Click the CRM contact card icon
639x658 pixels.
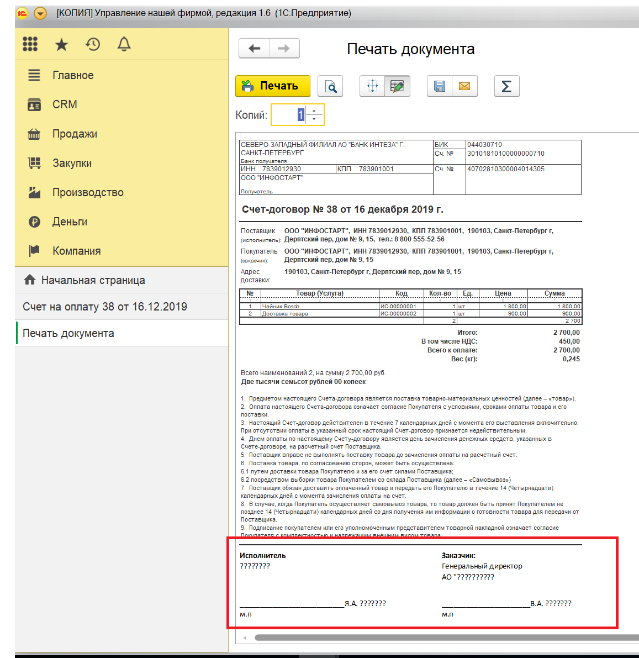34,104
